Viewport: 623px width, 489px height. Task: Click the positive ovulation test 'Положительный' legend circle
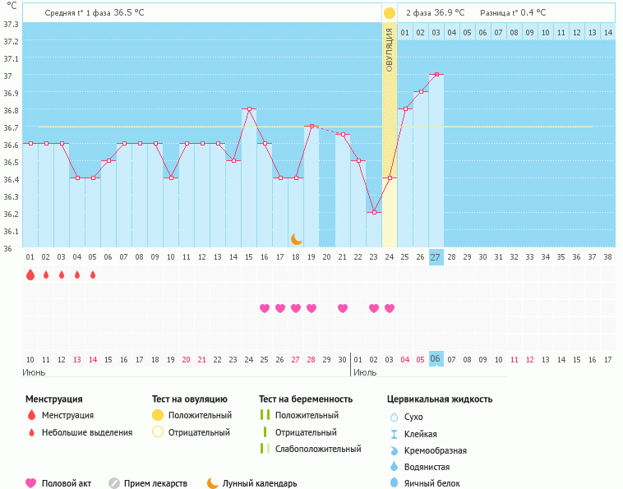[x=158, y=415]
